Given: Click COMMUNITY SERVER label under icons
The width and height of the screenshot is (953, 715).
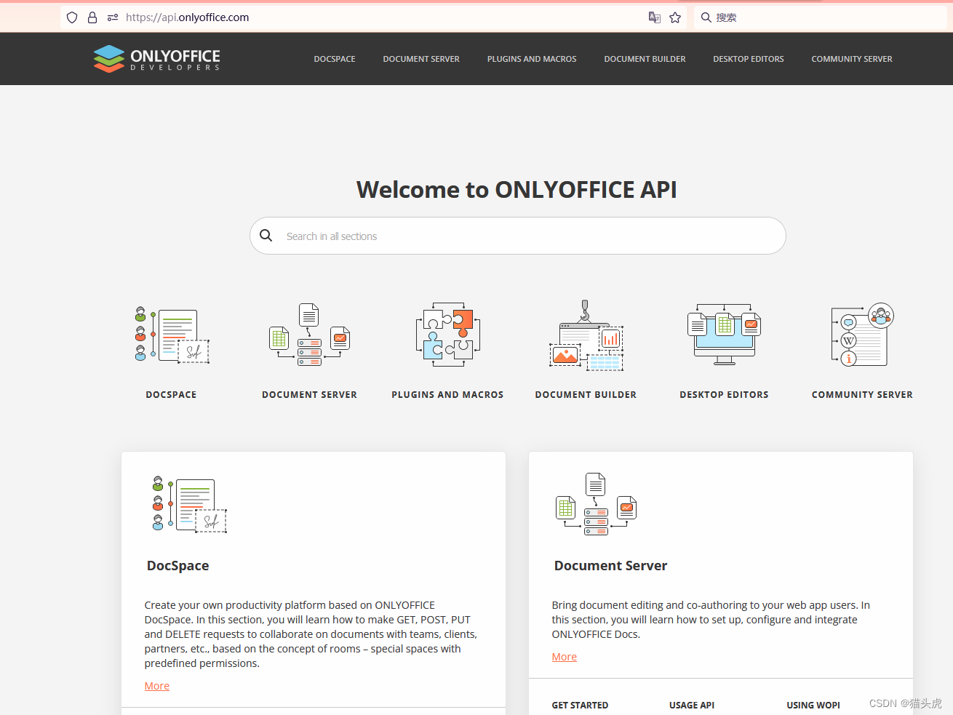Looking at the screenshot, I should pos(863,395).
